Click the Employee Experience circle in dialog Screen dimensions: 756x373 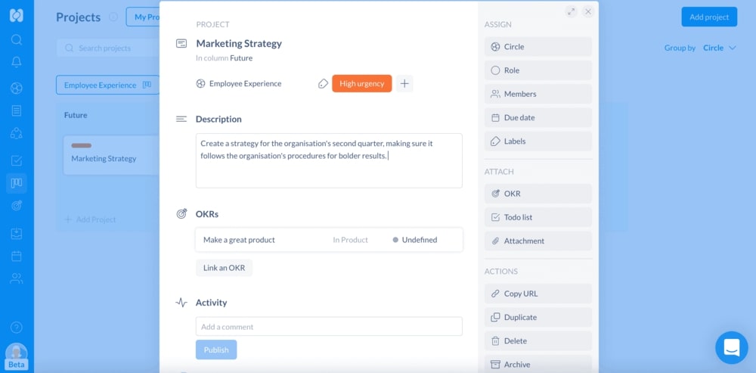coord(239,83)
